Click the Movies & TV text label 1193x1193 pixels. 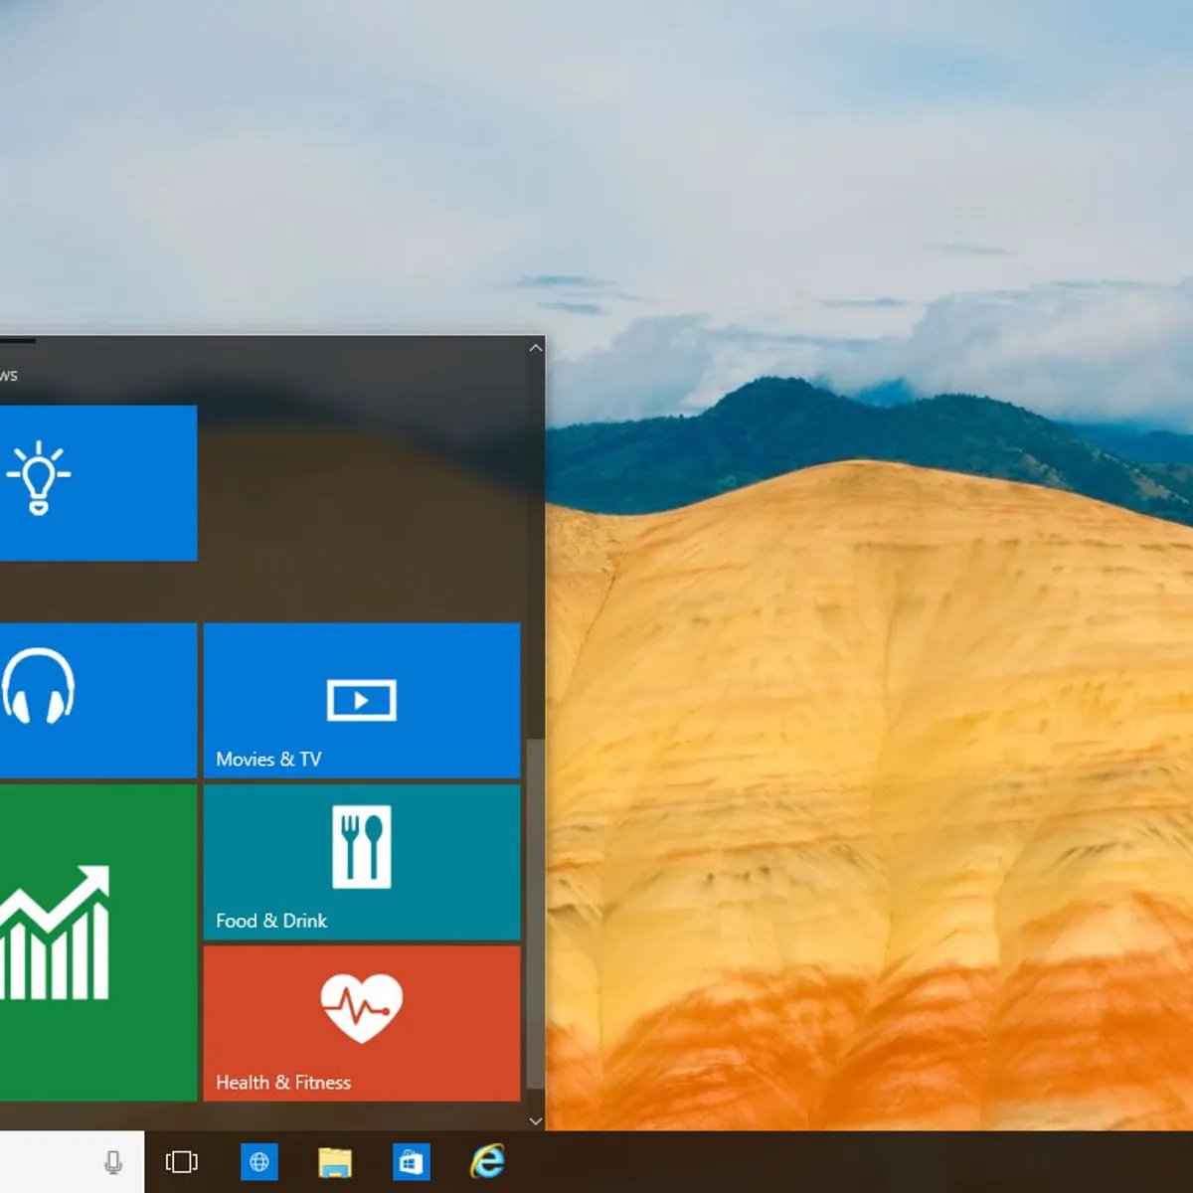269,759
